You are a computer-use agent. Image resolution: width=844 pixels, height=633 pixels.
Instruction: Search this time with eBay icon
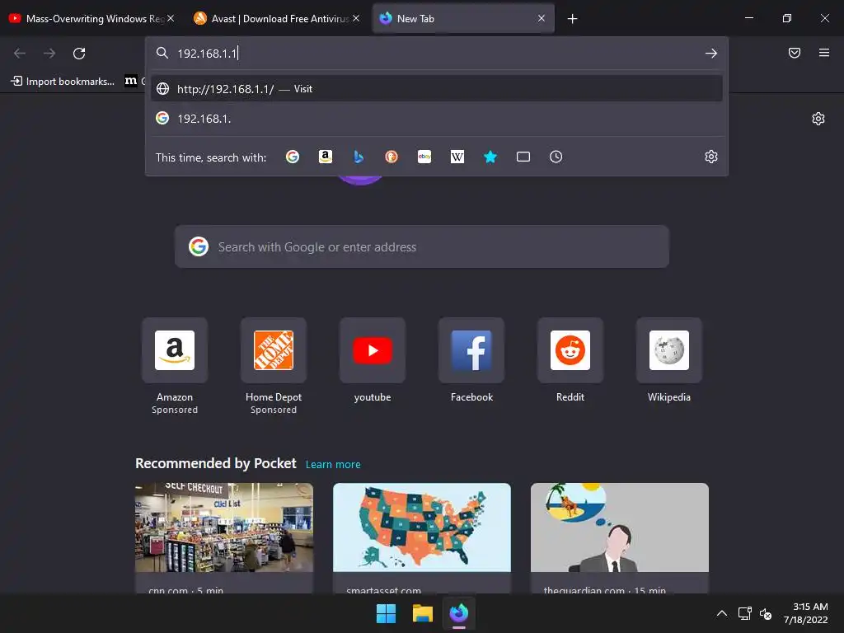(424, 157)
